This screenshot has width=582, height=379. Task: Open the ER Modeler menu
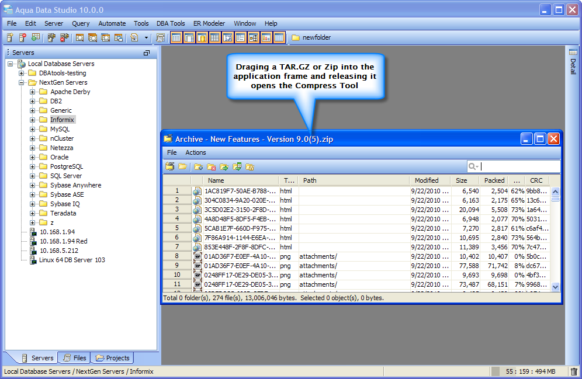pos(209,23)
